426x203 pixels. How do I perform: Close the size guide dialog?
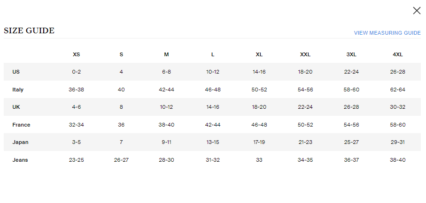[417, 11]
